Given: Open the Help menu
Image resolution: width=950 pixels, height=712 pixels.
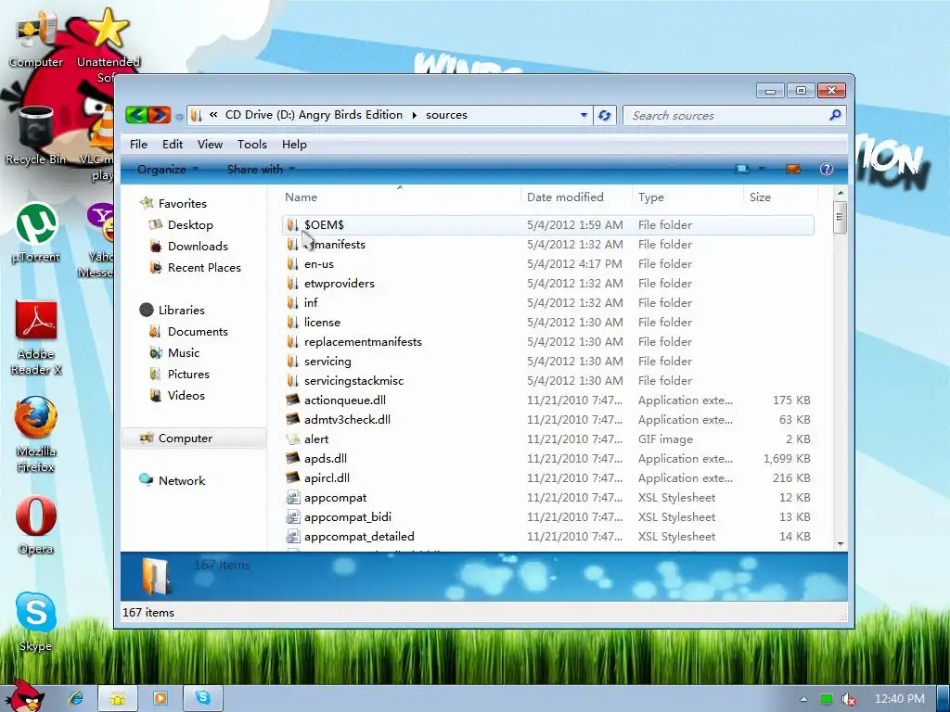Looking at the screenshot, I should [x=294, y=144].
